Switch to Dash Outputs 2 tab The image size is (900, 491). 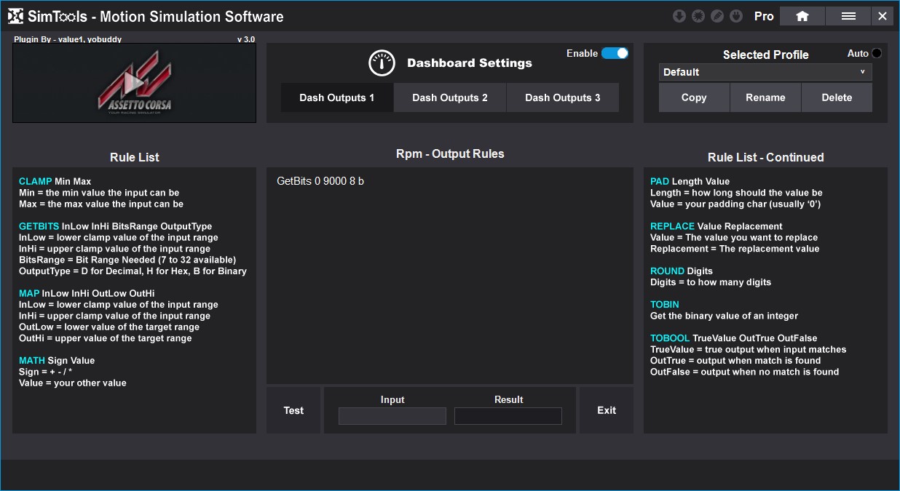(450, 97)
